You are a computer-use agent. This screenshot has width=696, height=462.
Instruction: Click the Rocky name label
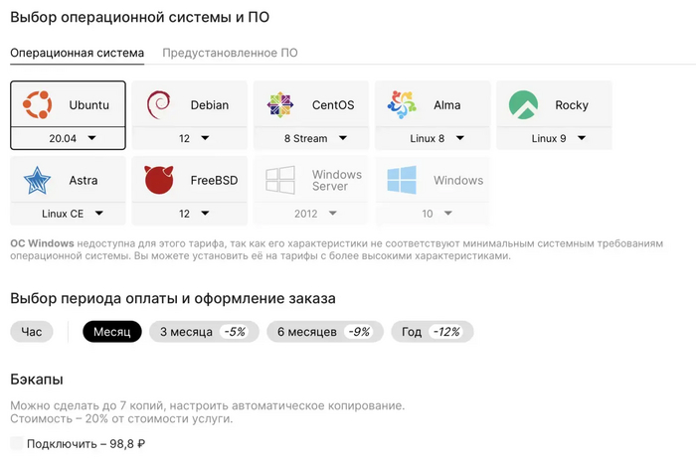(572, 105)
